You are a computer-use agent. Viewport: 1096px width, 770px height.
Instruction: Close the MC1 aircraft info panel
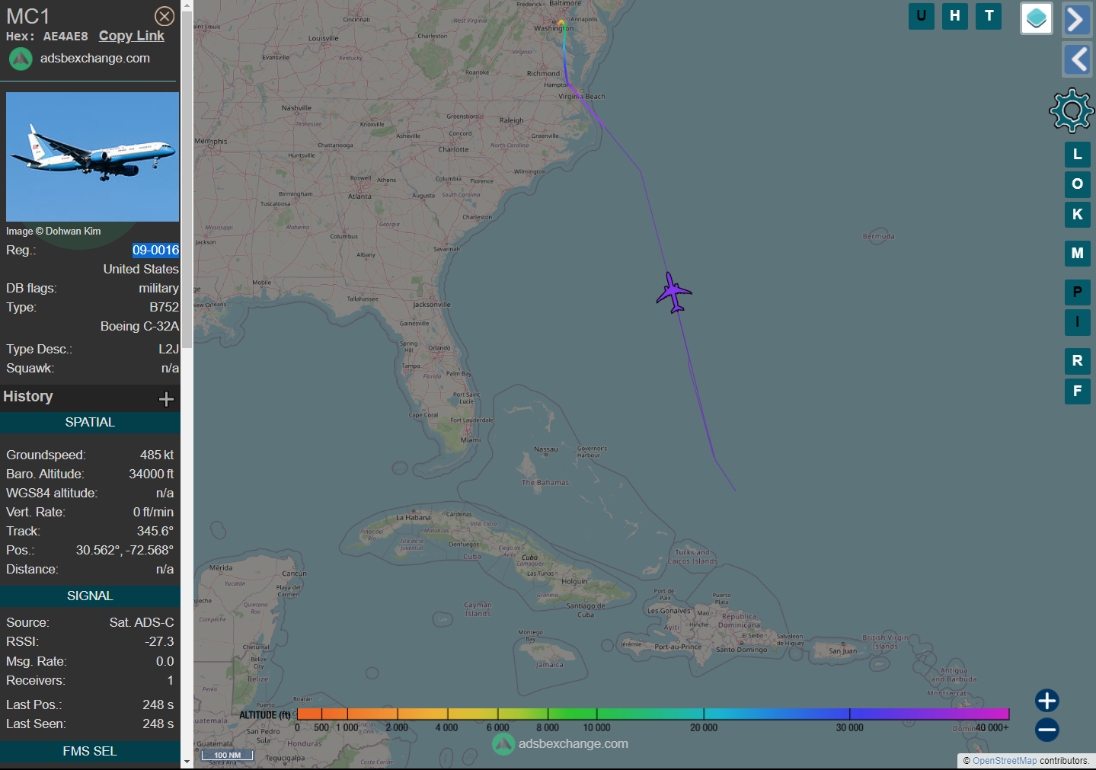[165, 16]
